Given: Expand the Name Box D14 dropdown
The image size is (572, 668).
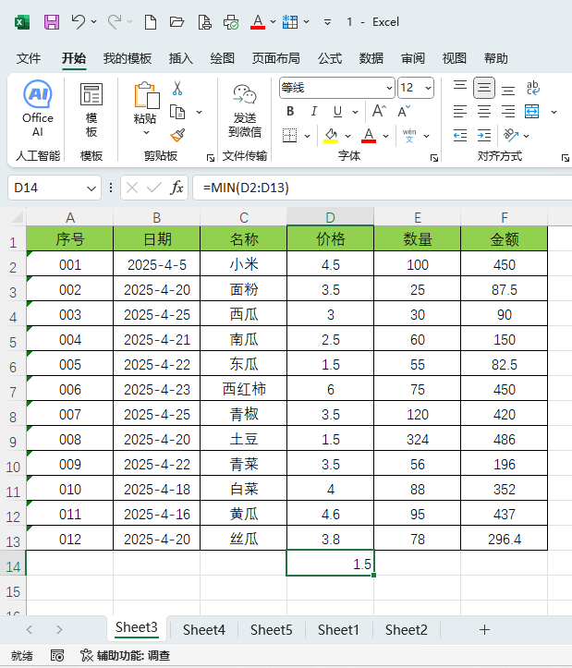Looking at the screenshot, I should coord(91,188).
